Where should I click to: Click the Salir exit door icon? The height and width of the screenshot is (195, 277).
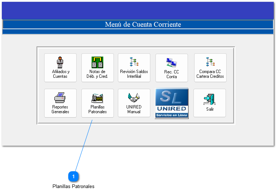pos(209,99)
